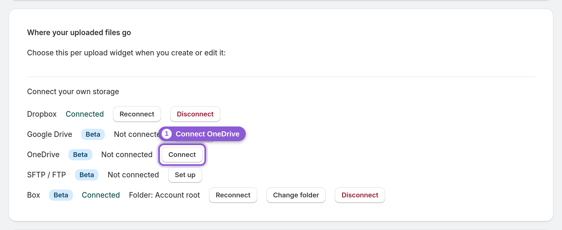Screen dimensions: 562x230
Task: Click the SFTP / FTP label
Action: pos(46,175)
